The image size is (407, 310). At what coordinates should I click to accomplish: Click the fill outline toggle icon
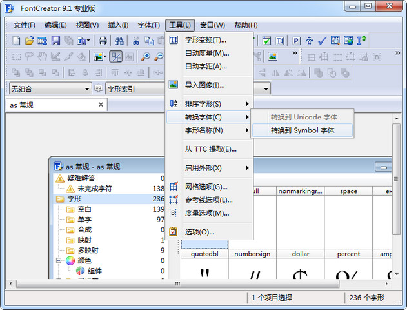[115, 56]
